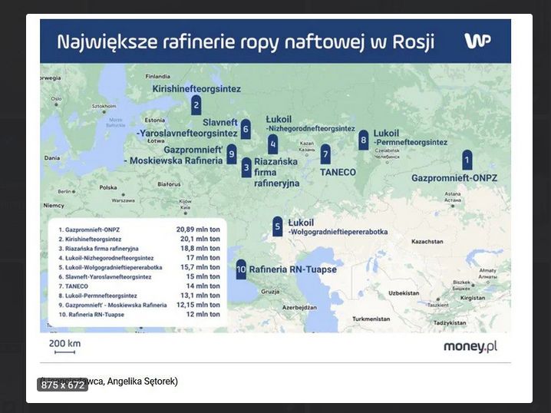The image size is (551, 413).
Task: Click legend row '5. Łukoil-Wołgogradnieftiepererabotka'
Action: pyautogui.click(x=139, y=267)
